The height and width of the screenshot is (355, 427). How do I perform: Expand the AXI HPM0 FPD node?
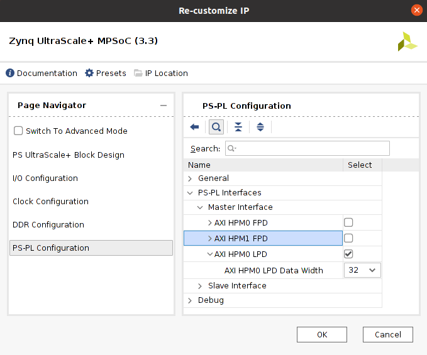click(209, 223)
